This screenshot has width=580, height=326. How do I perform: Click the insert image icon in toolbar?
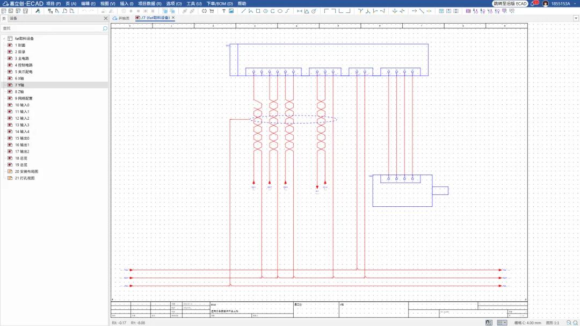[x=231, y=11]
